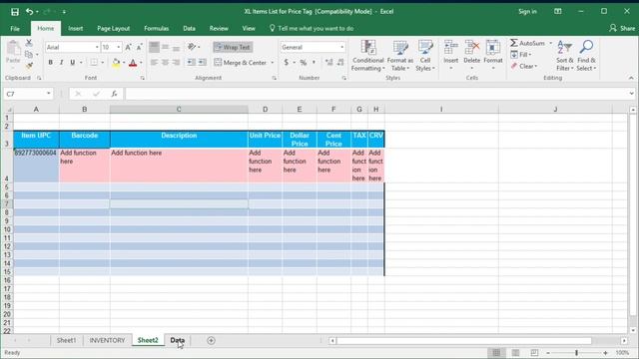Undo the last action
Image resolution: width=639 pixels, height=359 pixels.
29,12
